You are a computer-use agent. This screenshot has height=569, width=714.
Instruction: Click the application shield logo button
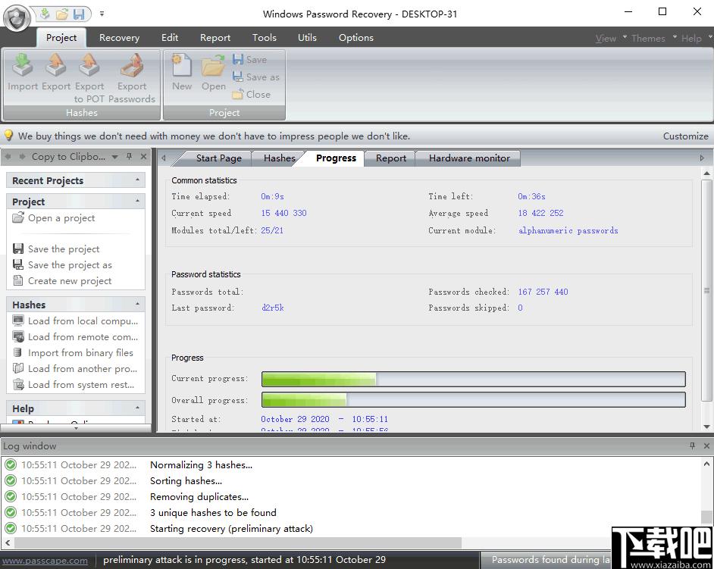pos(17,17)
